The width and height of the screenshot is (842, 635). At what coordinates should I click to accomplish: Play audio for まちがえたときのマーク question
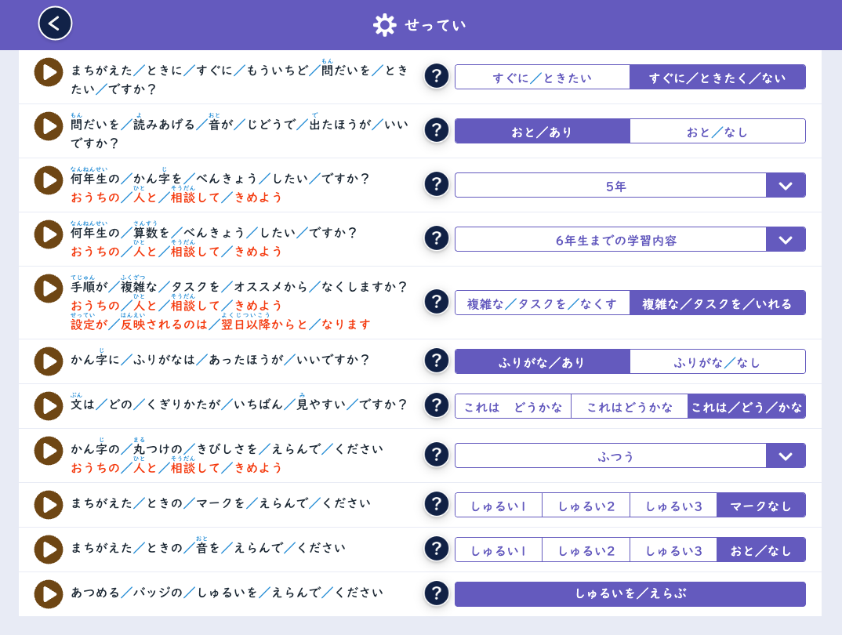pyautogui.click(x=49, y=505)
